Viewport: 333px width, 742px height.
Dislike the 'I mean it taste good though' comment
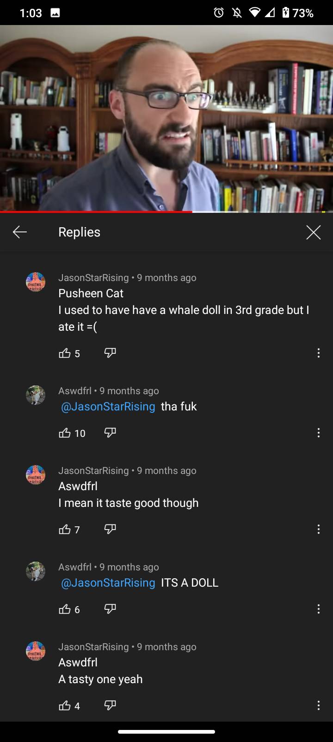pos(110,529)
